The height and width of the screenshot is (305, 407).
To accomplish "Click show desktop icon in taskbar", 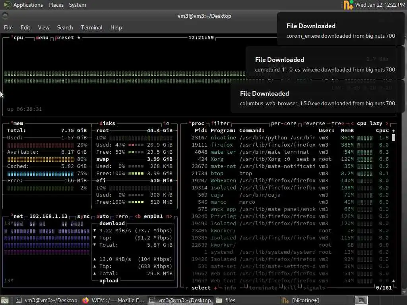I will coord(5,300).
